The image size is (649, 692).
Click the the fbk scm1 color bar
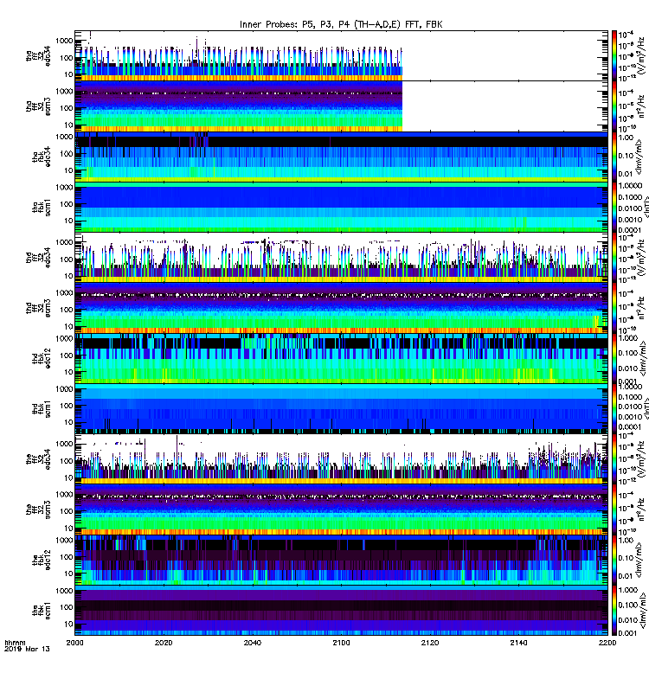[614, 610]
